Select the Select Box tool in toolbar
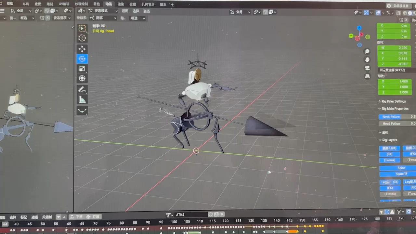The image size is (416, 234). coord(82,28)
